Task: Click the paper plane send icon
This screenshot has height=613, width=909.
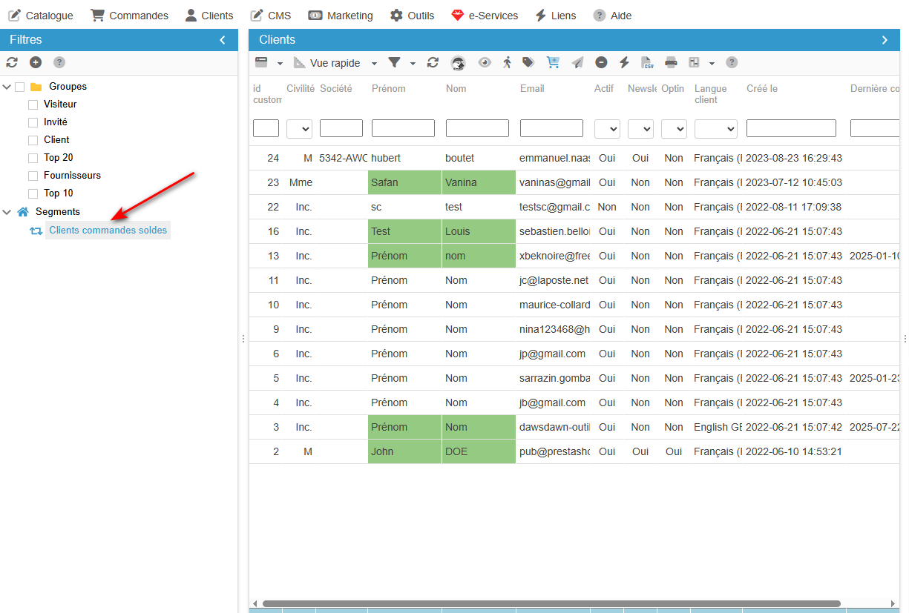Action: [577, 63]
